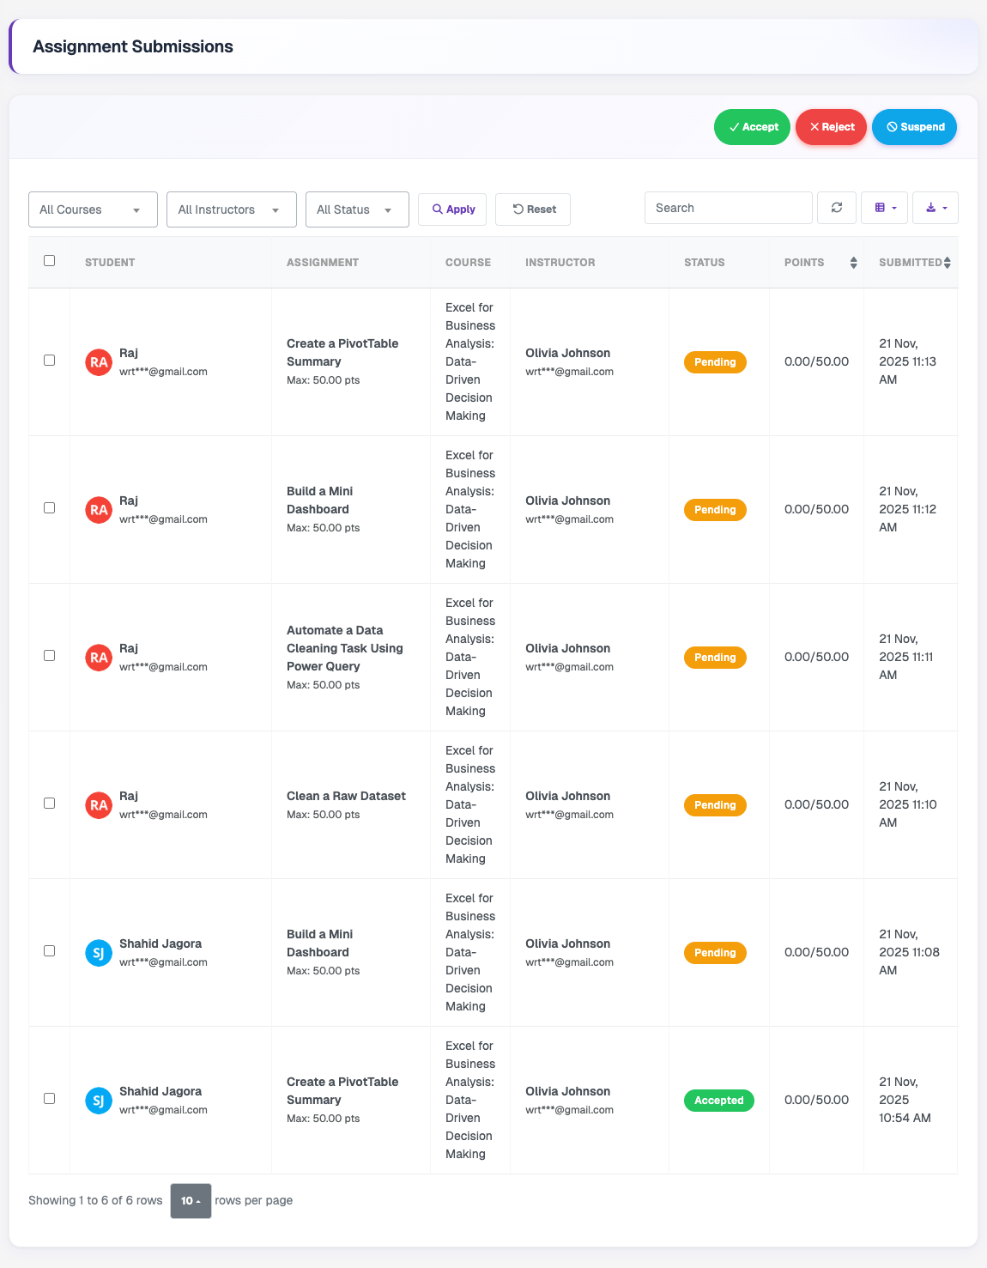Click the Clean a Raw Dataset assignment title
987x1268 pixels.
click(x=346, y=796)
